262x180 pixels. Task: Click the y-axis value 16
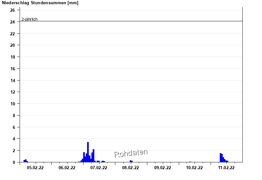12,69
